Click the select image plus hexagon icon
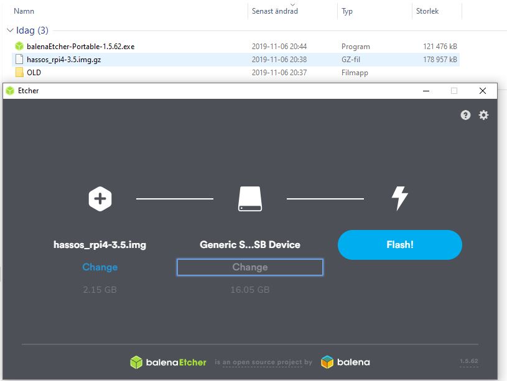This screenshot has height=381, width=507. click(100, 199)
